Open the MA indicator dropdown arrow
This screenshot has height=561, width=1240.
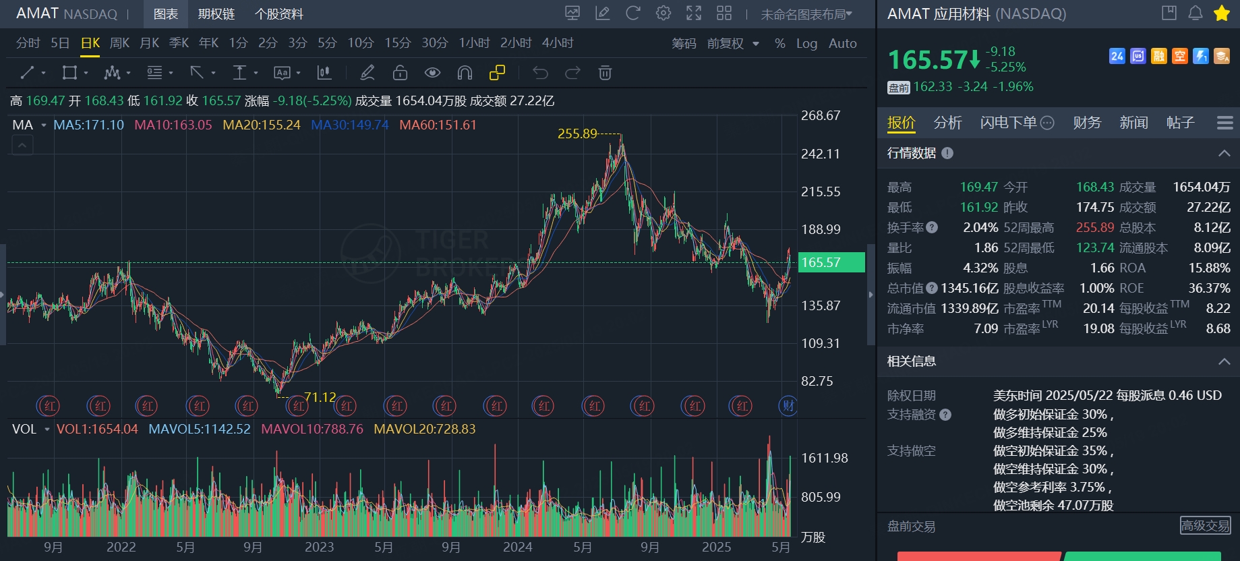point(44,125)
